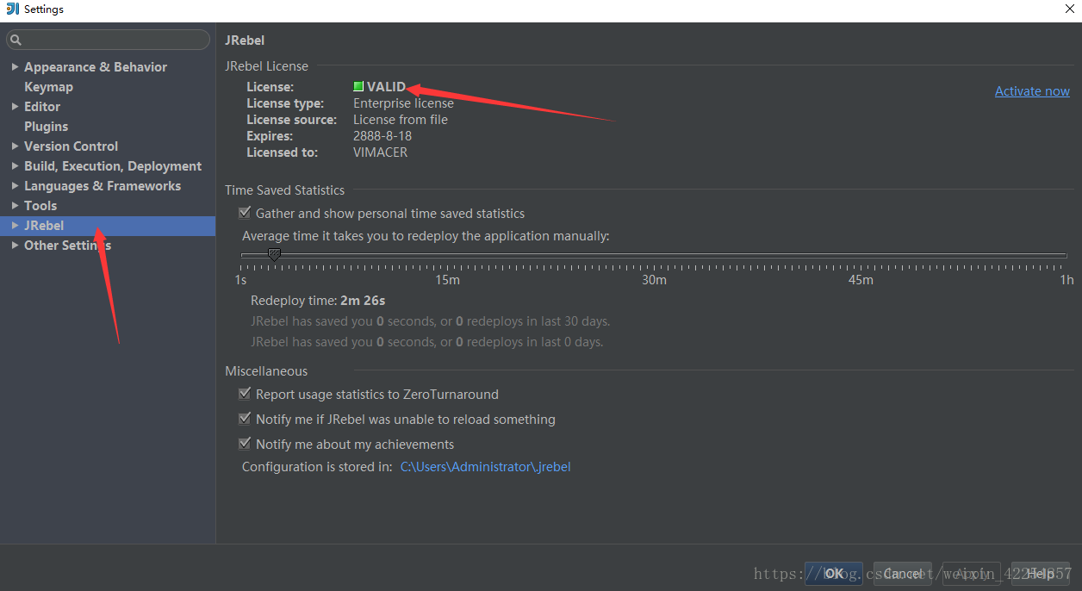1082x591 pixels.
Task: Open the Keymap settings page
Action: coord(48,87)
